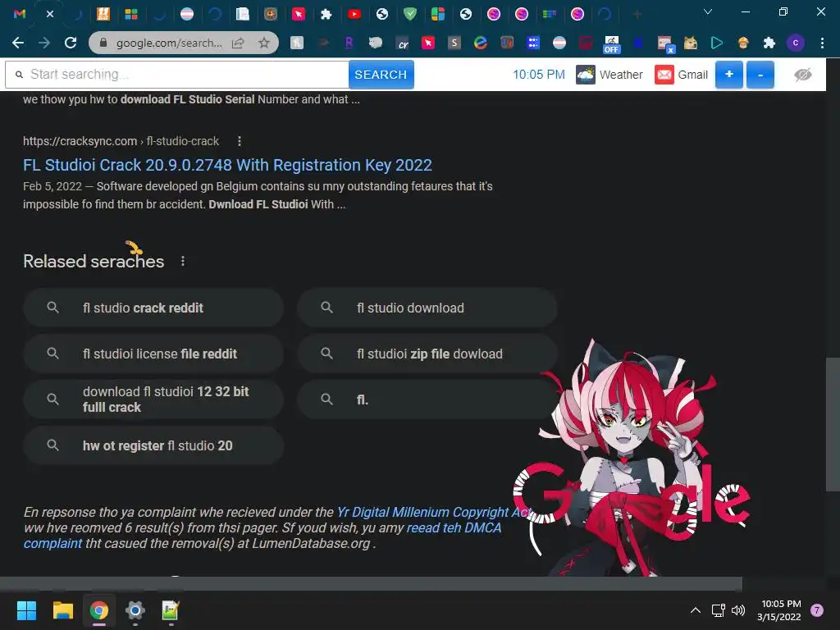Click the teal play-triangle extension
Screen dimensions: 840x630
[717, 43]
